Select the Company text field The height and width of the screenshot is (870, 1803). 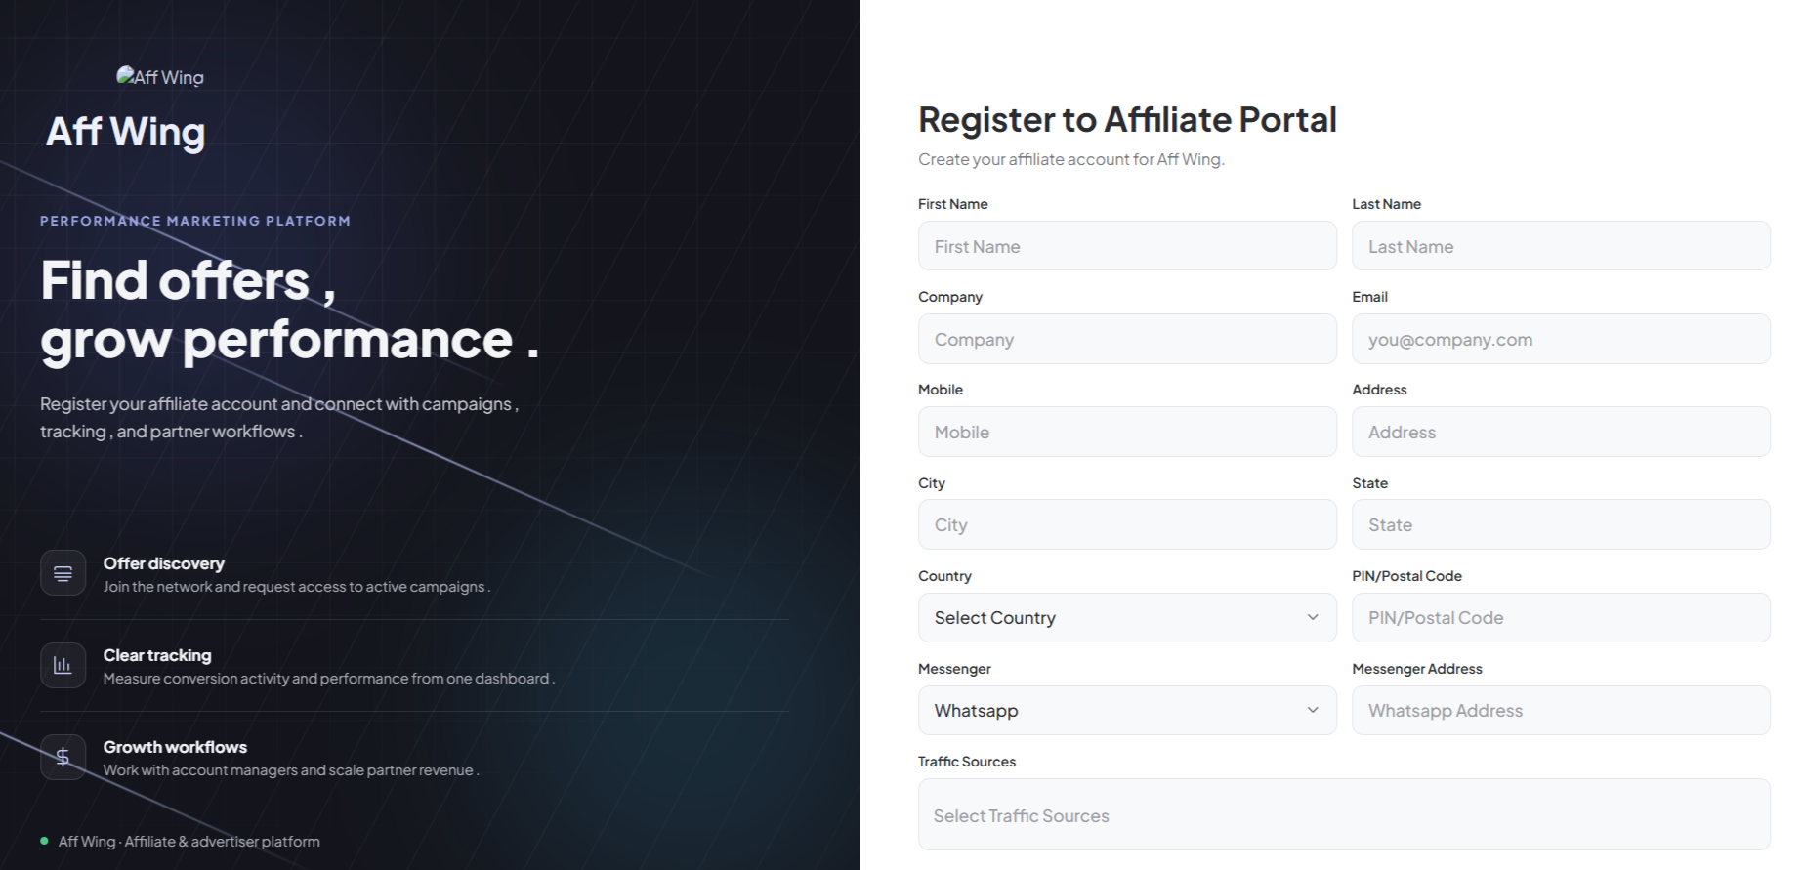click(1127, 339)
